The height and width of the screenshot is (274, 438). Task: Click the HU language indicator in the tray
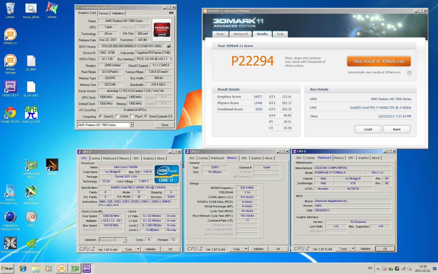(370, 268)
